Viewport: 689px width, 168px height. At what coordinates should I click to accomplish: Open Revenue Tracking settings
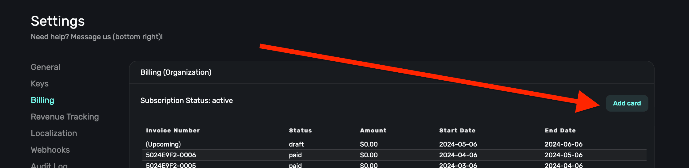tap(65, 117)
